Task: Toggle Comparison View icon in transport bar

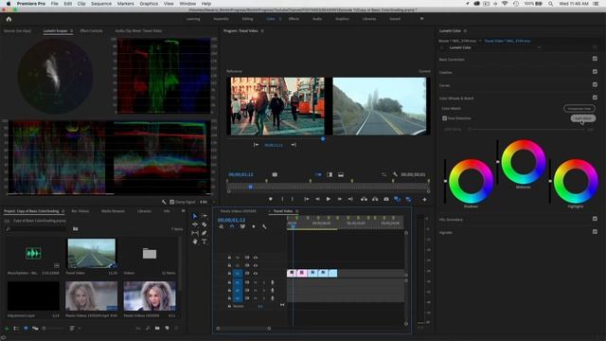Action: coord(397,199)
